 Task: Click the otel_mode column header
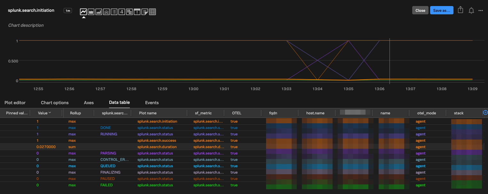(x=427, y=113)
